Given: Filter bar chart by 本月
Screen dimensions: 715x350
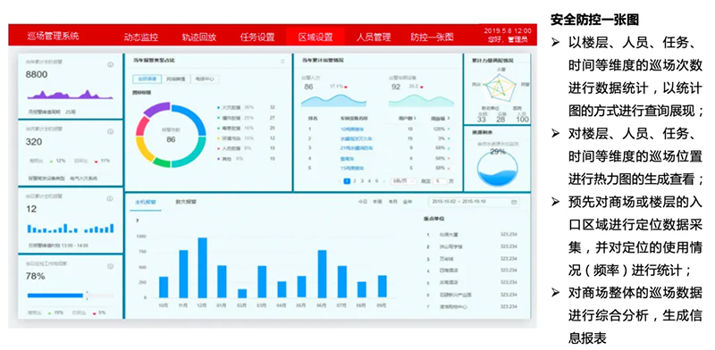Looking at the screenshot, I should 392,202.
